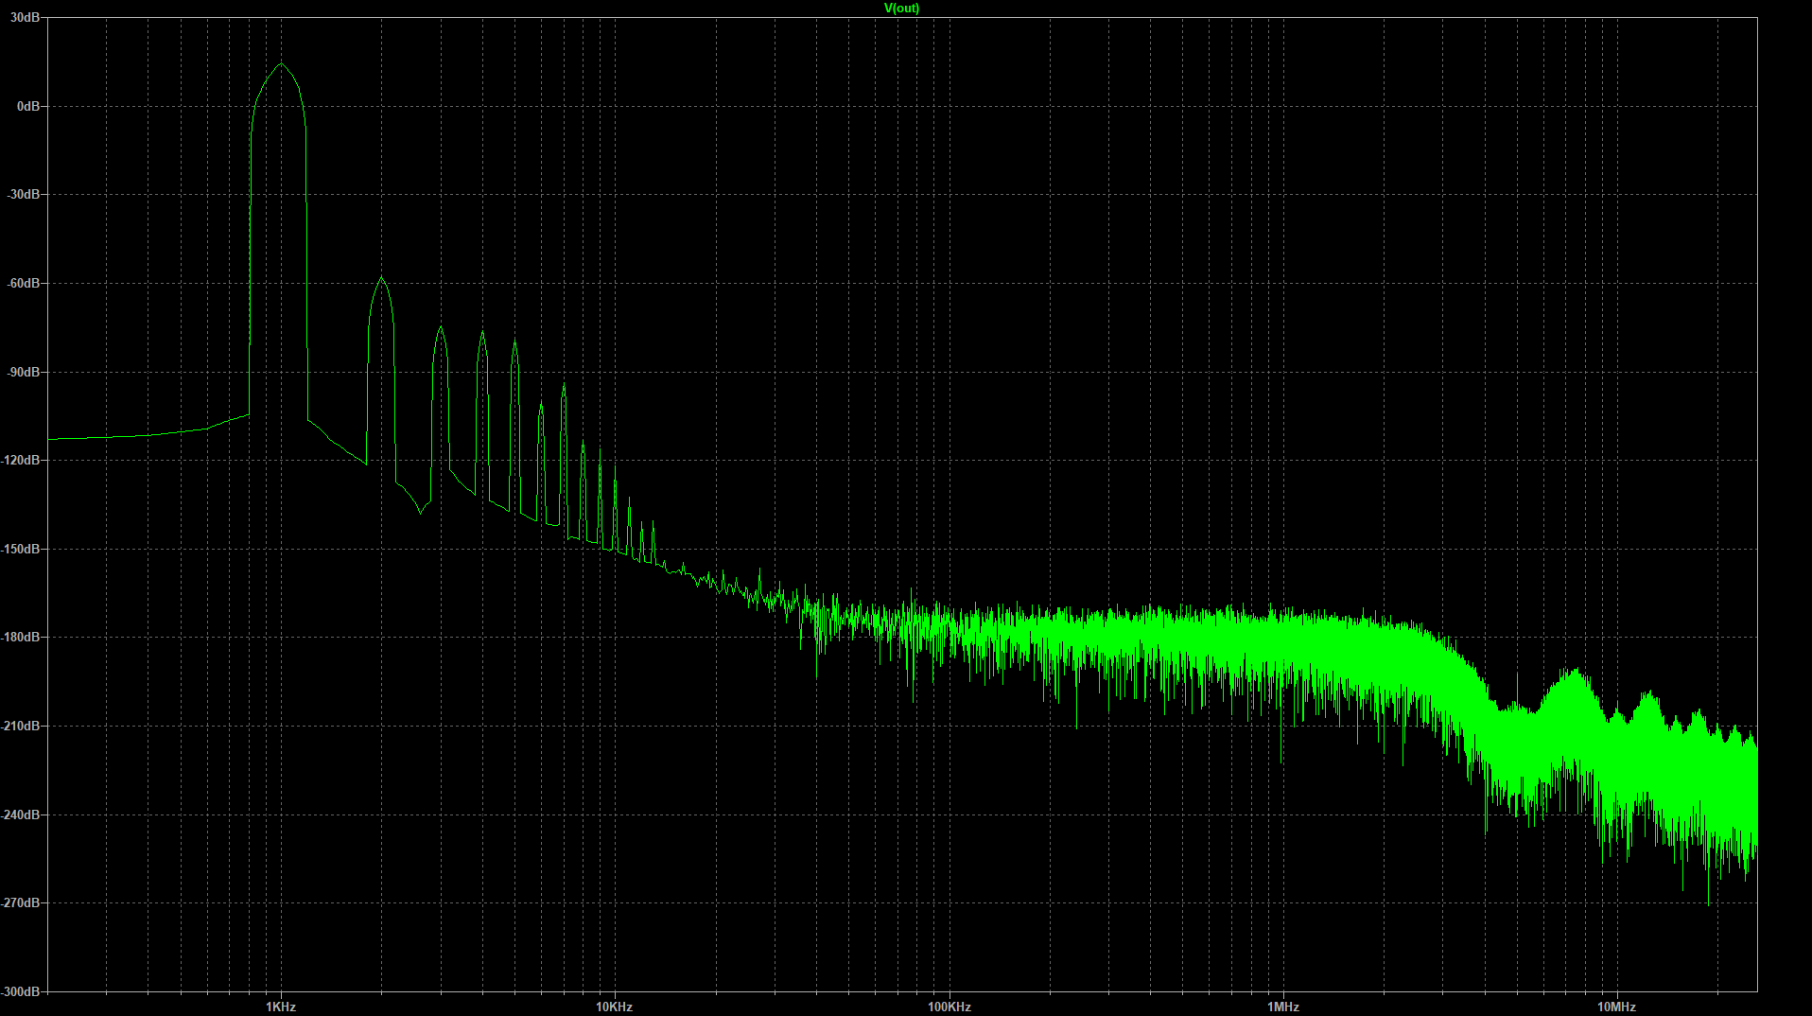The width and height of the screenshot is (1812, 1016).
Task: Click the 10KHz frequency axis label
Action: 615,1007
